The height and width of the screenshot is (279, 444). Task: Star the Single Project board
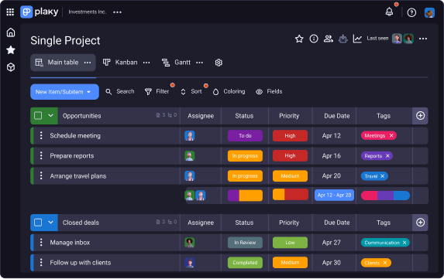click(x=299, y=39)
